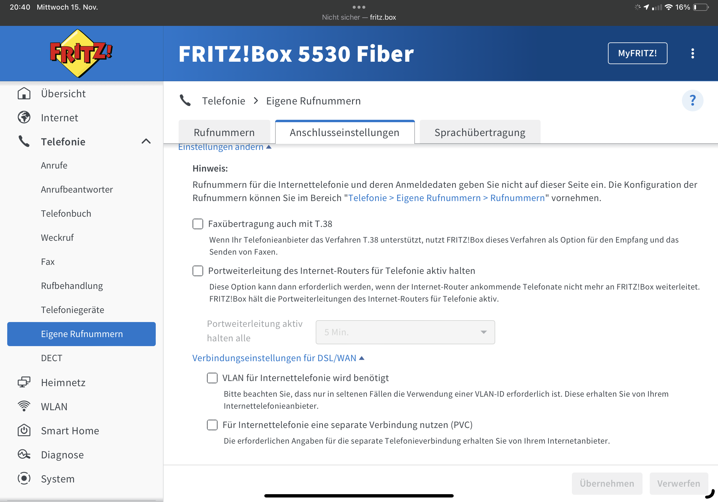Switch to the Rufnummern tab

pos(224,132)
